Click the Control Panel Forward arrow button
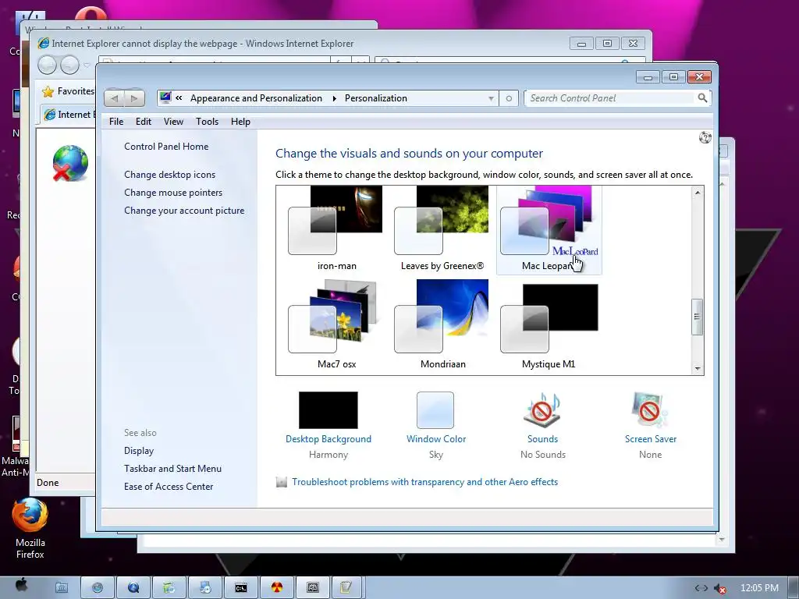The width and height of the screenshot is (799, 599). [x=134, y=98]
